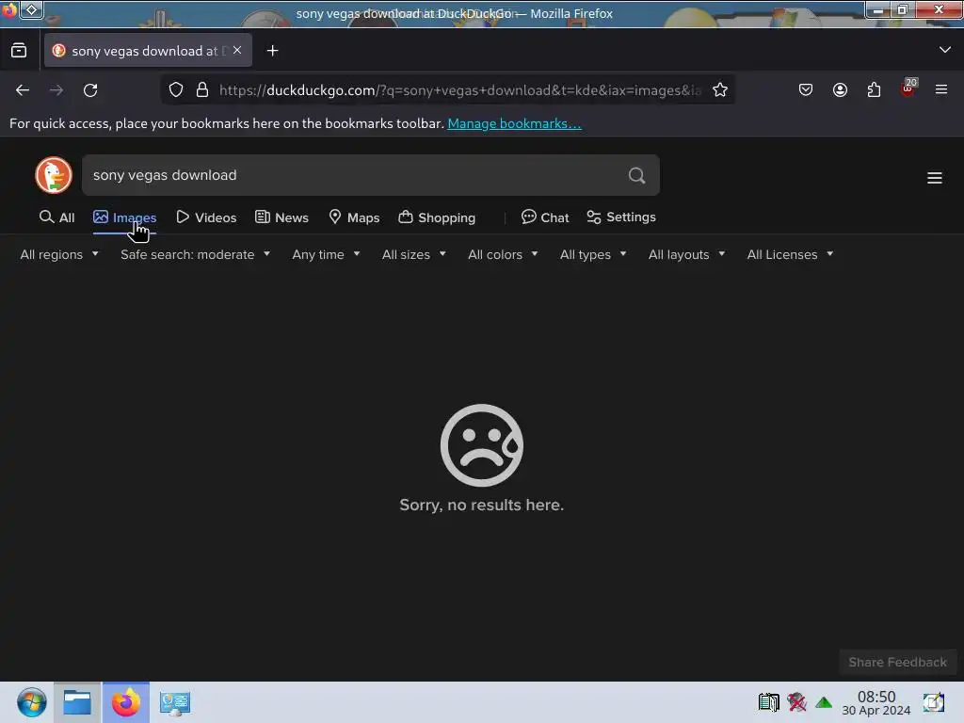Image resolution: width=964 pixels, height=723 pixels.
Task: Go back to the previous page
Action: [x=23, y=90]
